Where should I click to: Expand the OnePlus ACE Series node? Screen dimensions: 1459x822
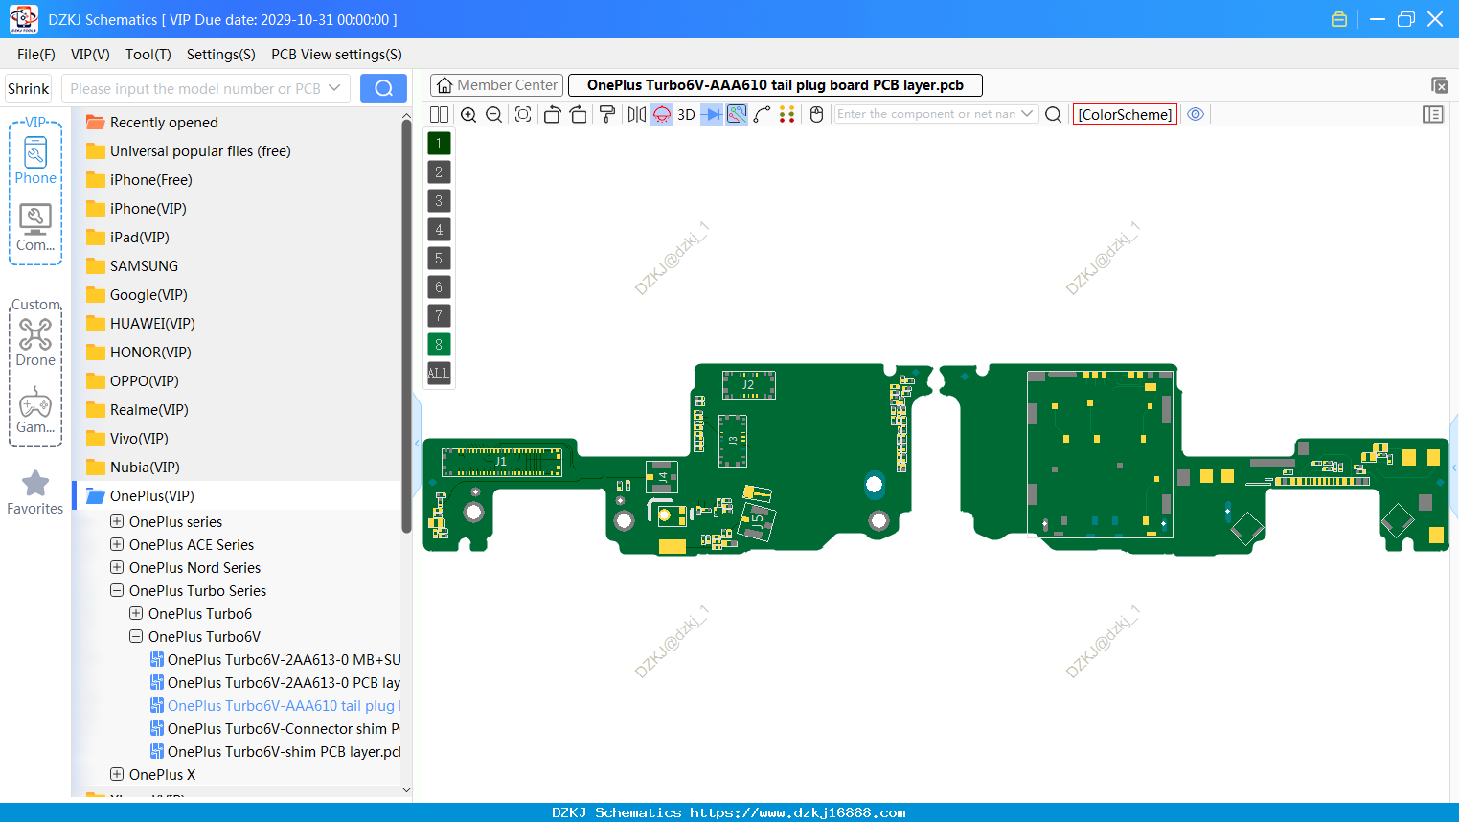coord(117,544)
